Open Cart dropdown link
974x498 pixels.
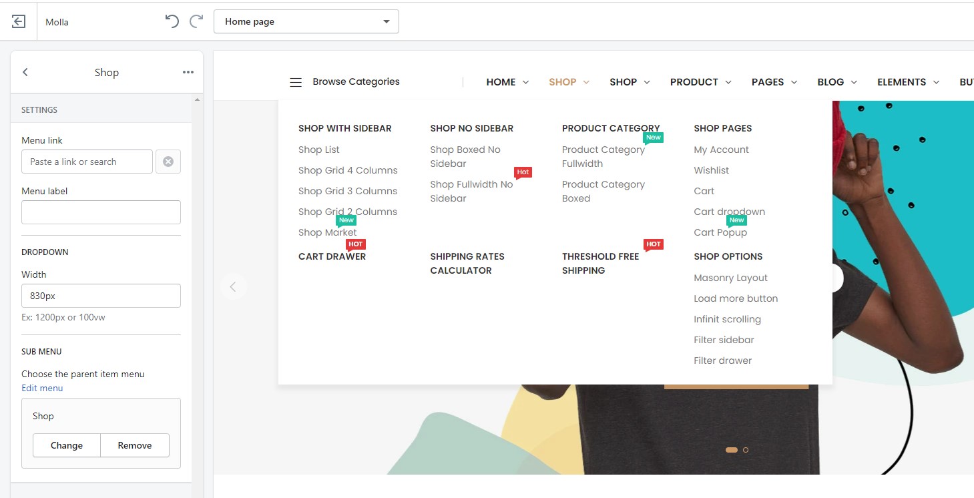[729, 212]
